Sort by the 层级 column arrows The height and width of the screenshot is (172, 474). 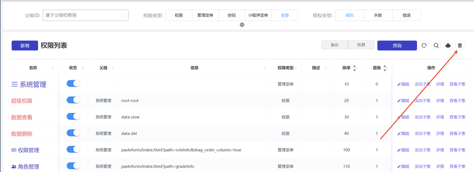tap(385, 68)
